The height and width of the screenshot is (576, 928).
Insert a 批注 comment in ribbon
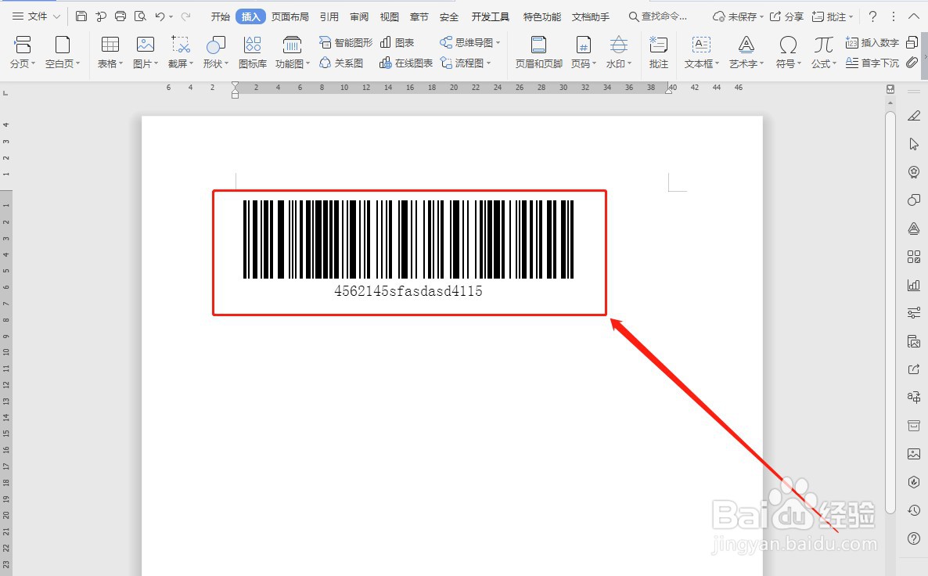click(x=658, y=52)
